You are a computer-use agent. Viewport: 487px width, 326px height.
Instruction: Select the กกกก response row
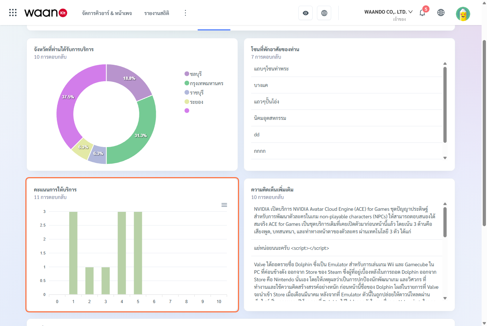tap(347, 151)
